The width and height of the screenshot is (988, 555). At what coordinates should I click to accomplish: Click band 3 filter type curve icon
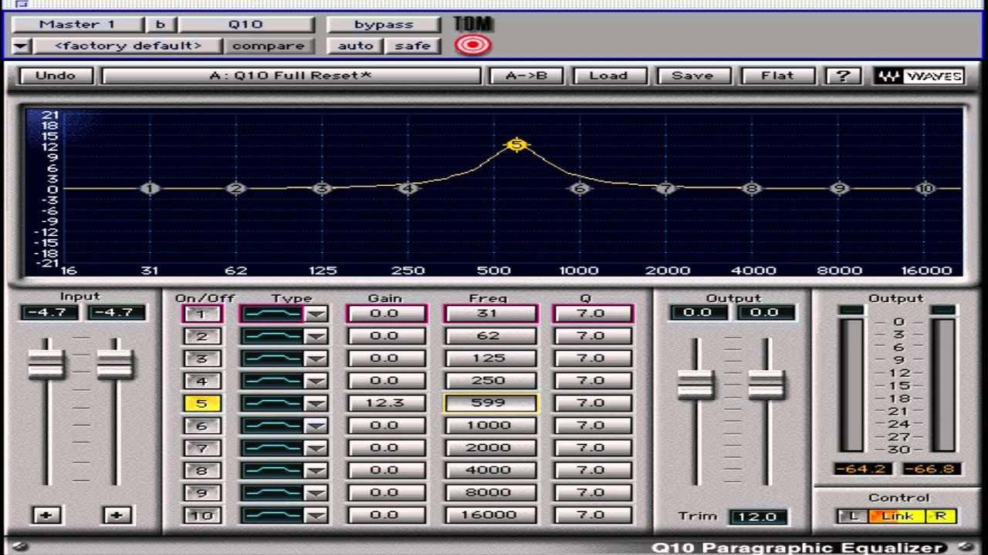pyautogui.click(x=272, y=358)
